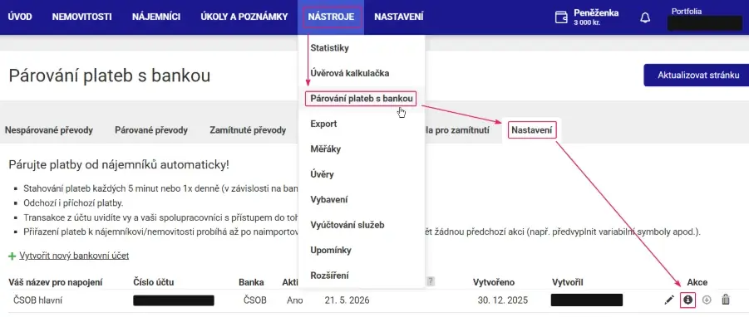This screenshot has width=749, height=317.
Task: Click the Akce column header
Action: click(x=697, y=282)
